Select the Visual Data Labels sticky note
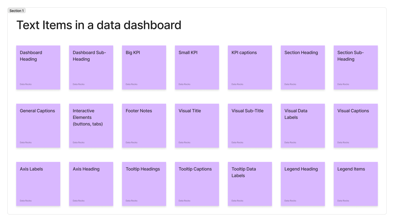This screenshot has width=394, height=222. pos(303,126)
